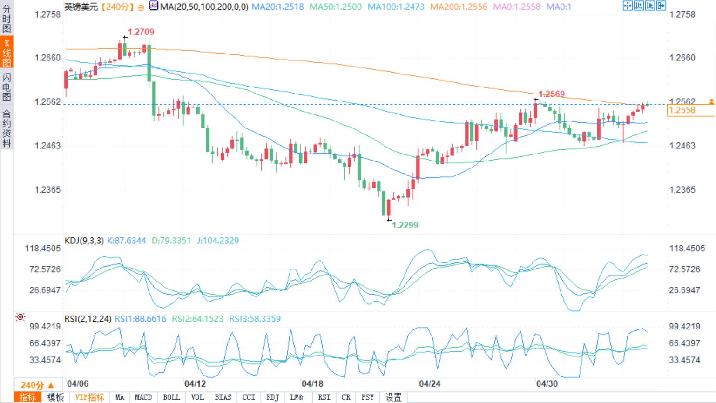Click the MA indicator chart icon

point(154,6)
